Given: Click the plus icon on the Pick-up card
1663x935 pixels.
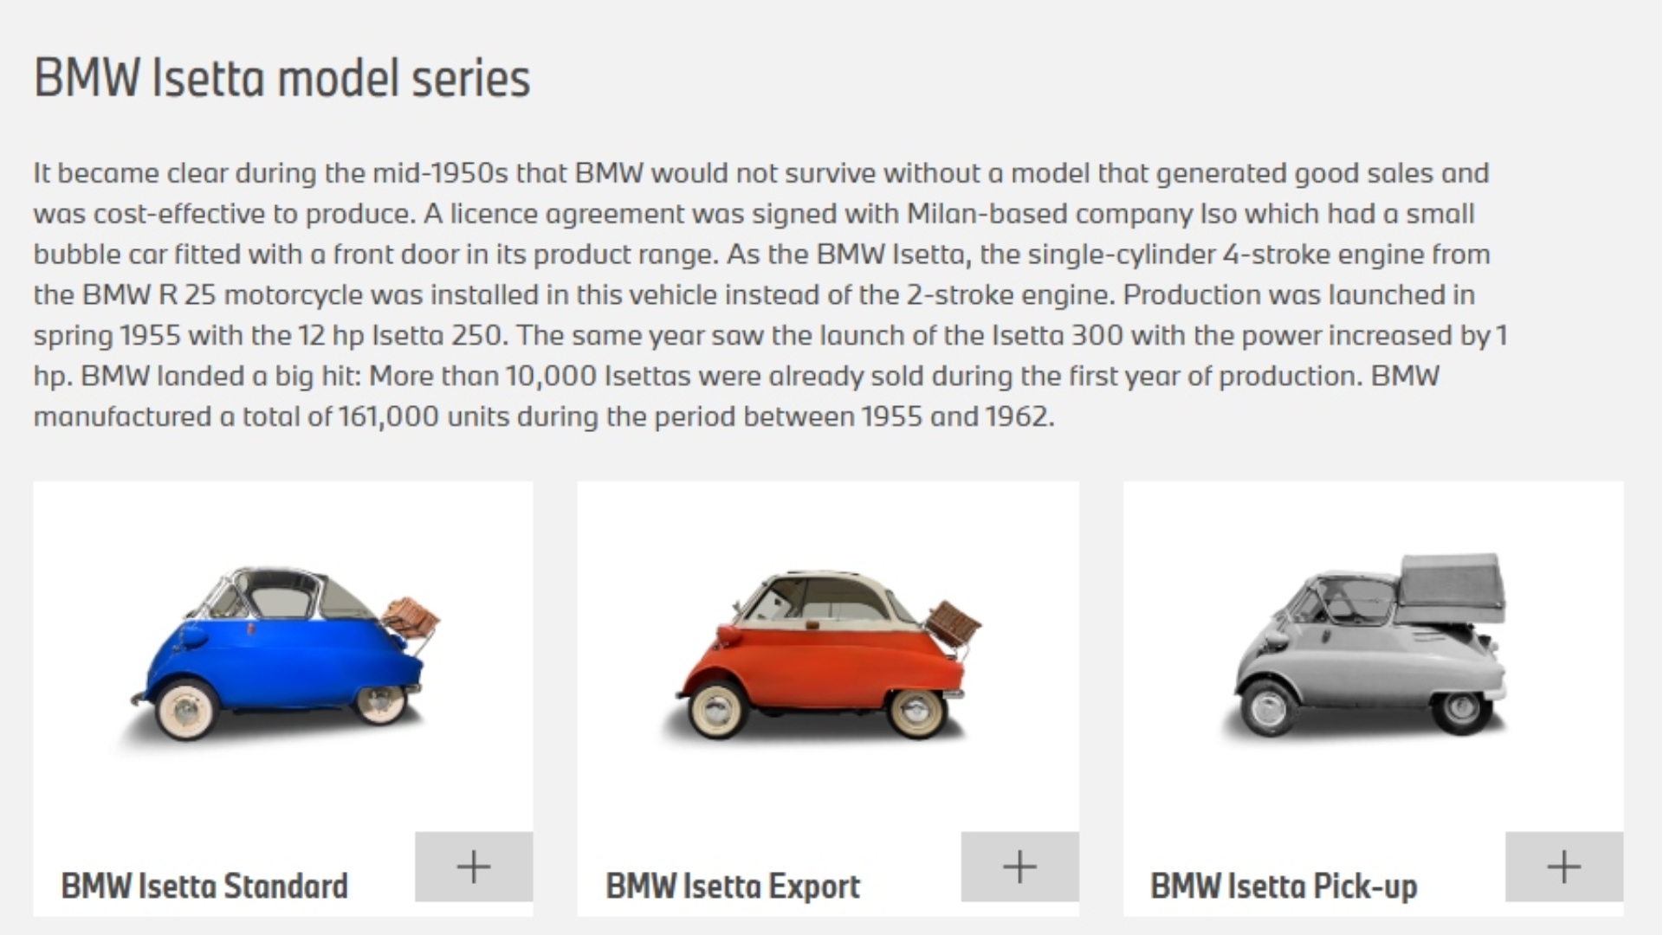Looking at the screenshot, I should point(1563,866).
